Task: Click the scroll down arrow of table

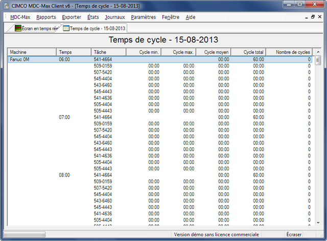Action: [x=318, y=223]
